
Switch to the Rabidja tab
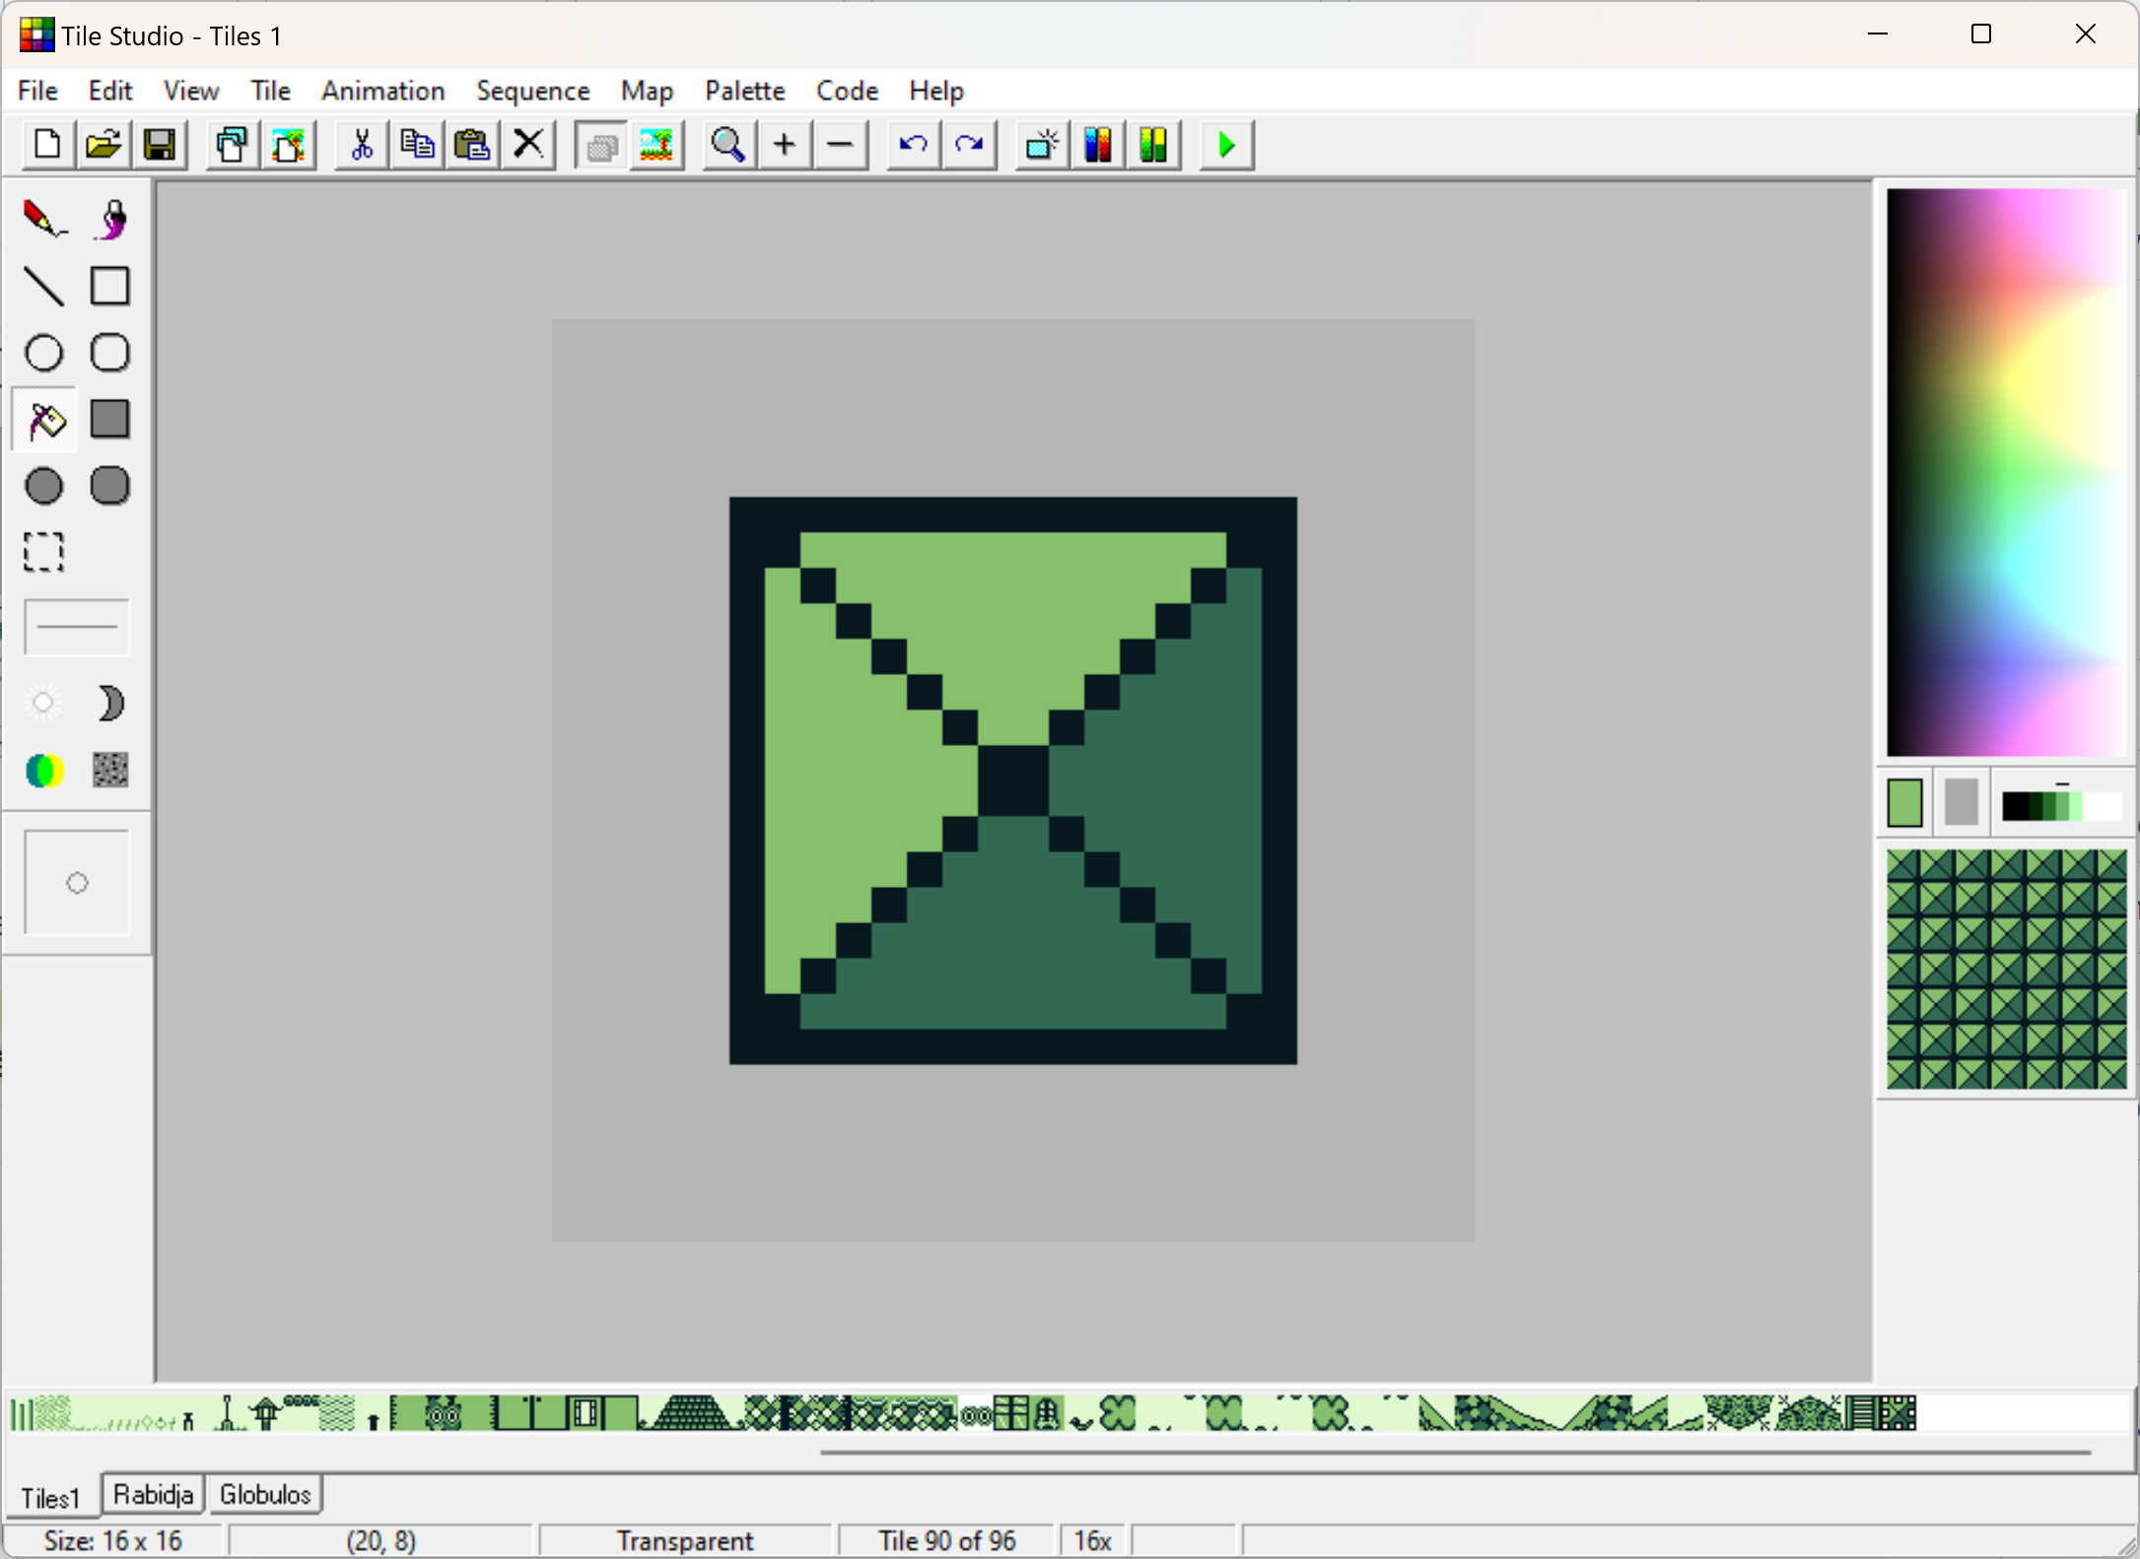click(x=153, y=1494)
